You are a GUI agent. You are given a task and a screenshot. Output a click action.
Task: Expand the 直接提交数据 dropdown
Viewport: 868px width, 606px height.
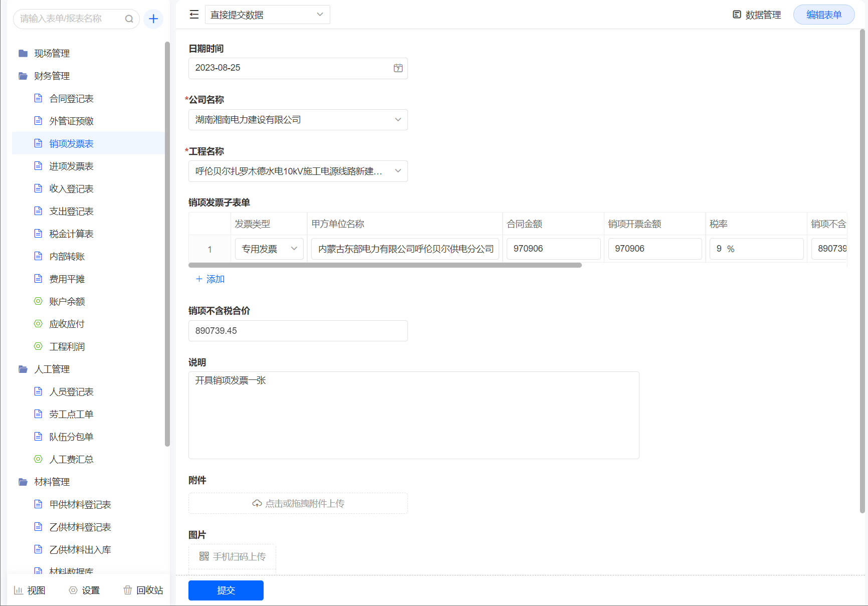tap(267, 15)
